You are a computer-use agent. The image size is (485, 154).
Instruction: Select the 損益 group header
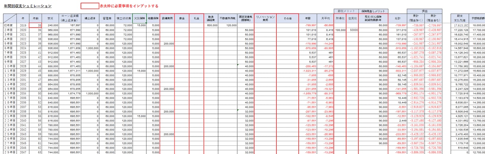pyautogui.click(x=425, y=11)
